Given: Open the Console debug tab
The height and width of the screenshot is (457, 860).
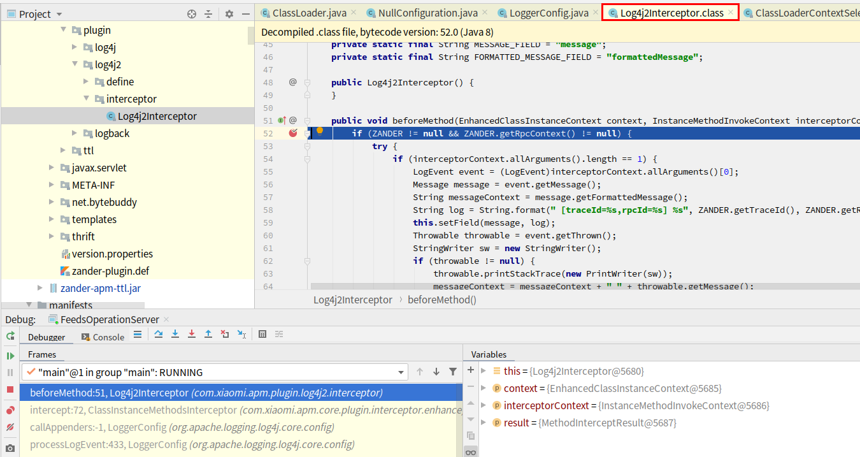Looking at the screenshot, I should point(103,337).
